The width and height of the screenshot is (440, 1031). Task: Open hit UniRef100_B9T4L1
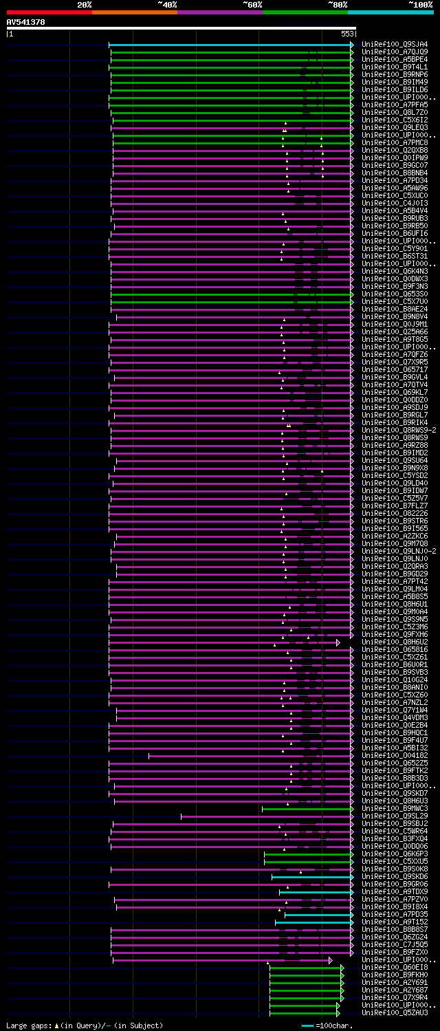395,67
